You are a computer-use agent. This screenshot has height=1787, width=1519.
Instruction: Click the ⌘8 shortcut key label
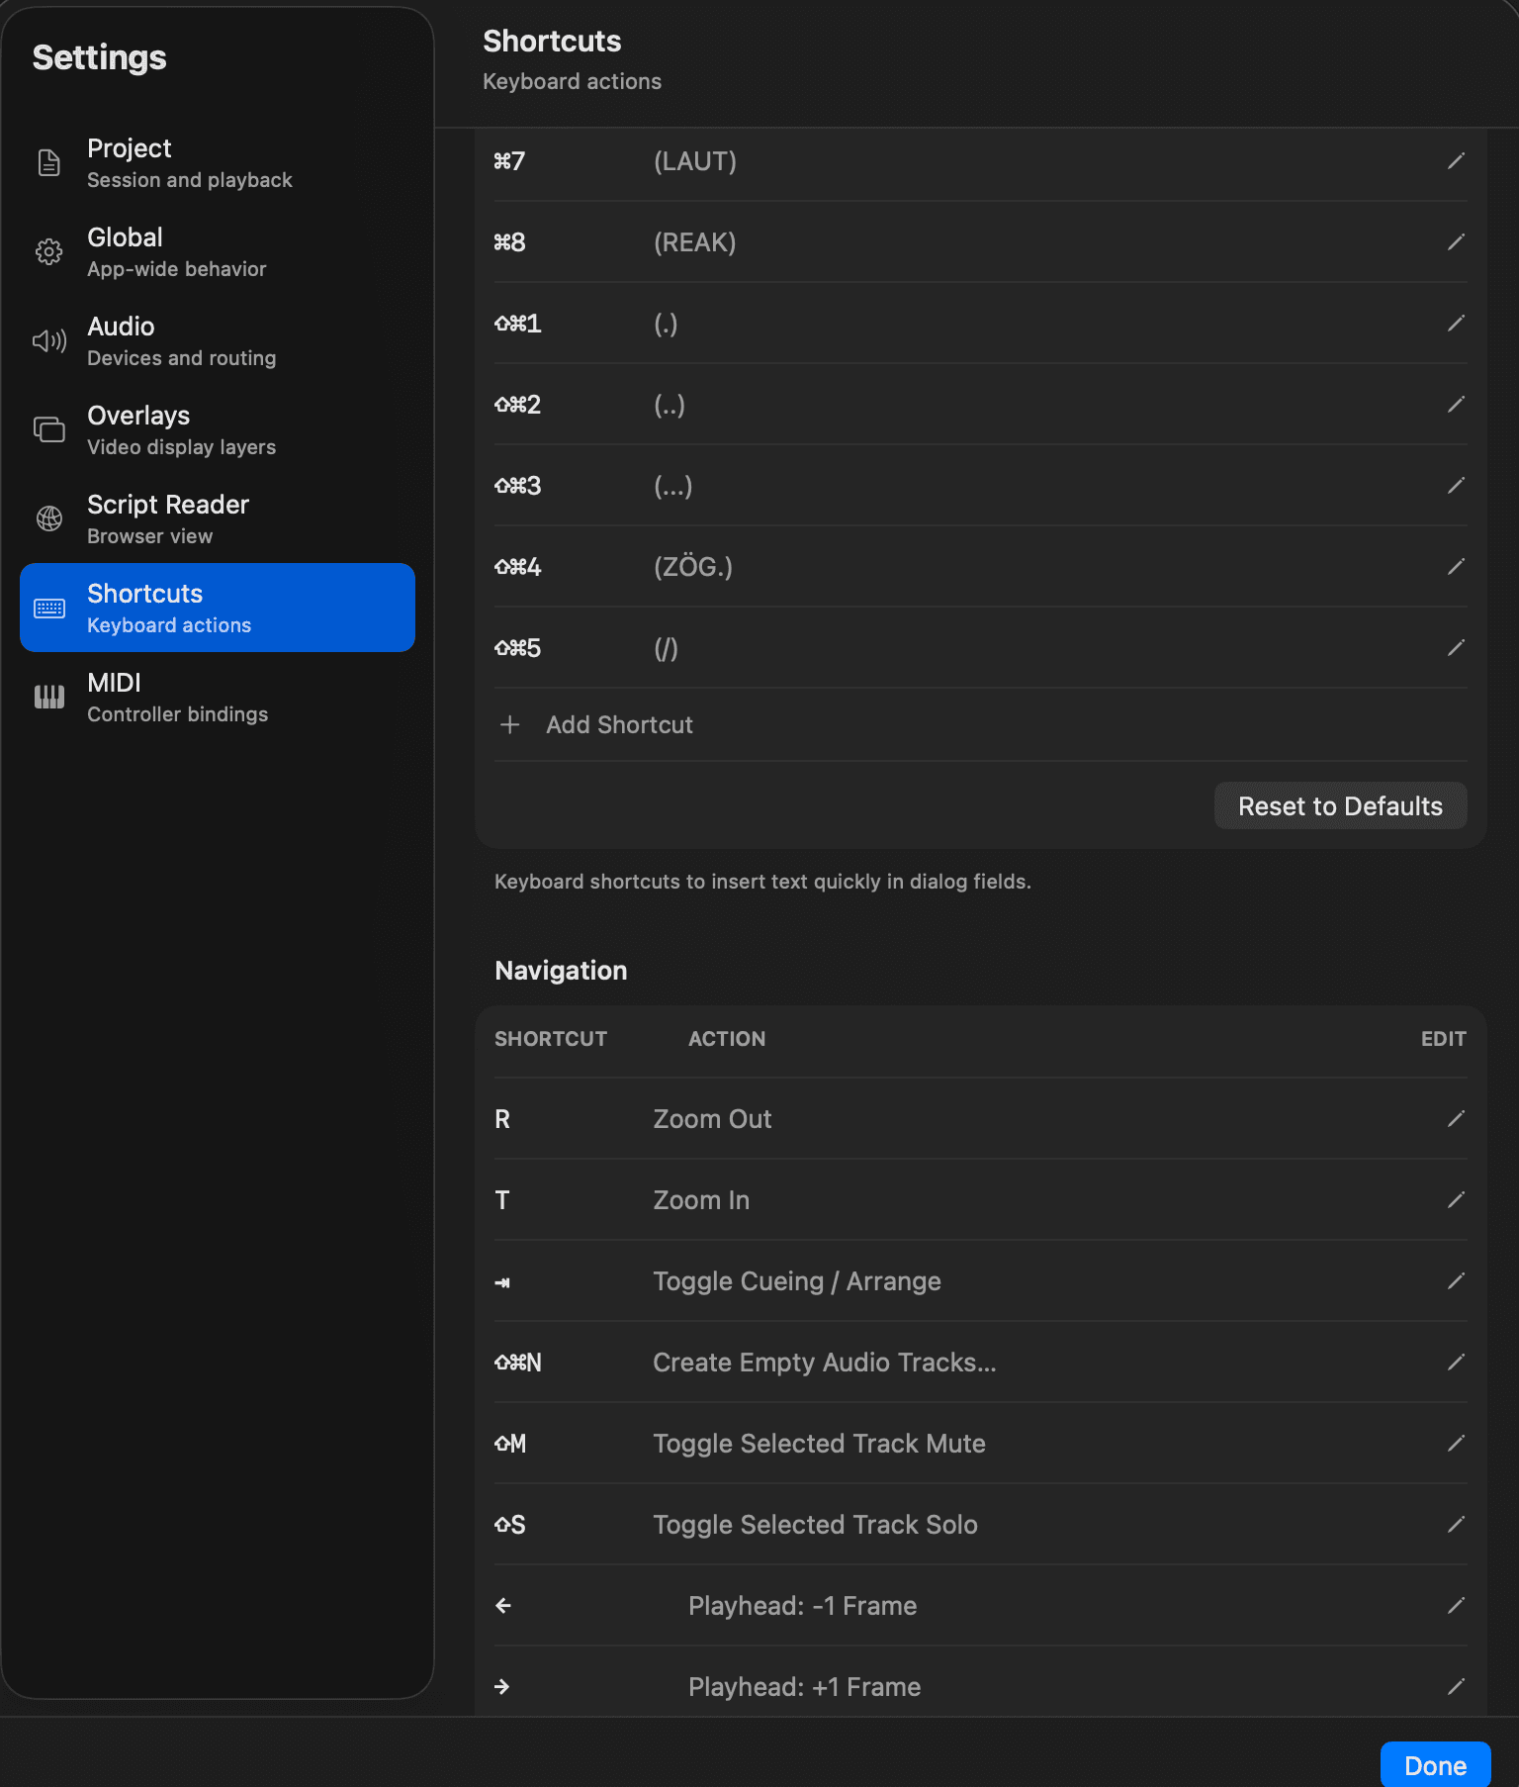point(509,242)
